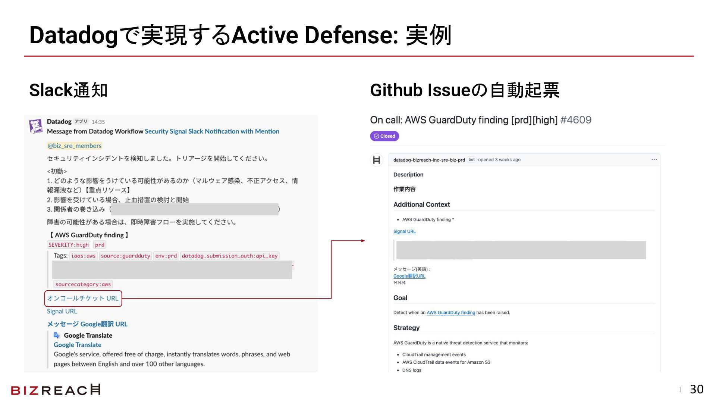Click the SEVERITY:high tag
Image resolution: width=716 pixels, height=403 pixels.
(69, 245)
